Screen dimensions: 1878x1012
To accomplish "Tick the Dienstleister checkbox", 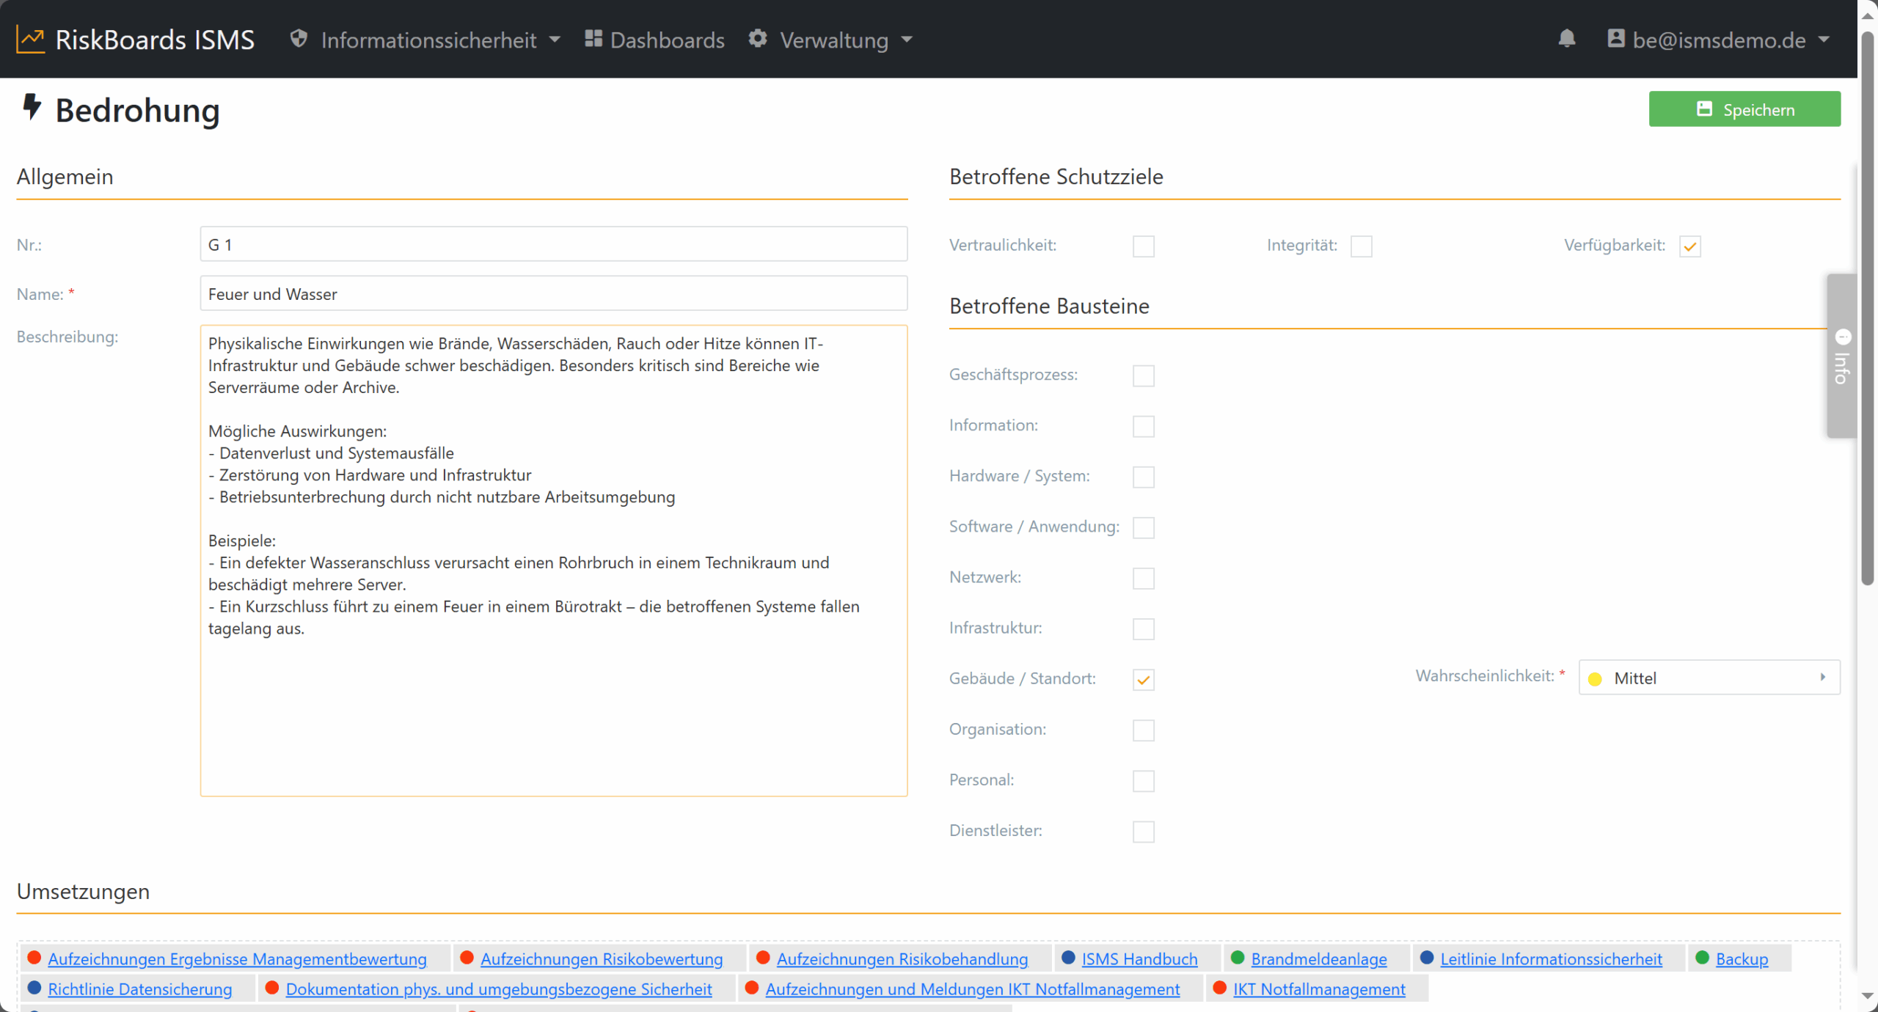I will (x=1143, y=832).
